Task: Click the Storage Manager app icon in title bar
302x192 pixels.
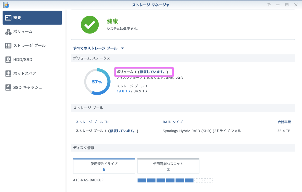Action: pos(5,5)
